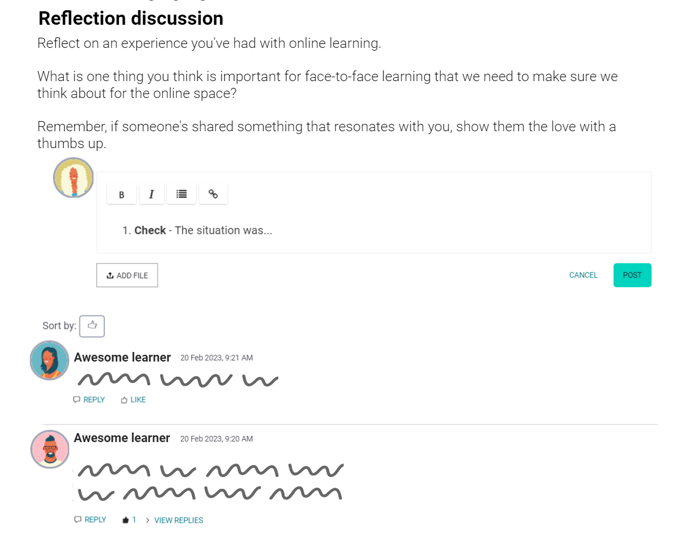The height and width of the screenshot is (535, 676).
Task: Click the reply bubble icon on the 9:21 AM comment
Action: (76, 399)
